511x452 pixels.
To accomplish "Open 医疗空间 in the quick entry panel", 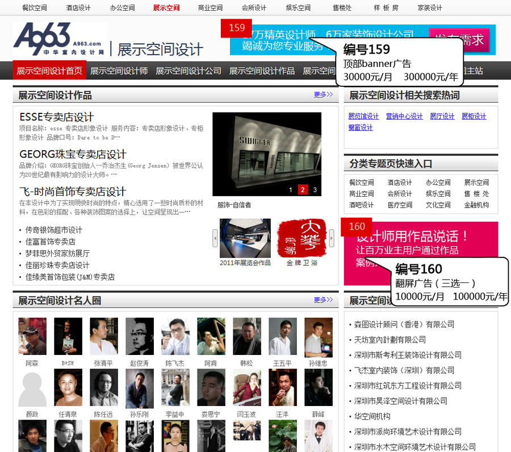I will (400, 205).
